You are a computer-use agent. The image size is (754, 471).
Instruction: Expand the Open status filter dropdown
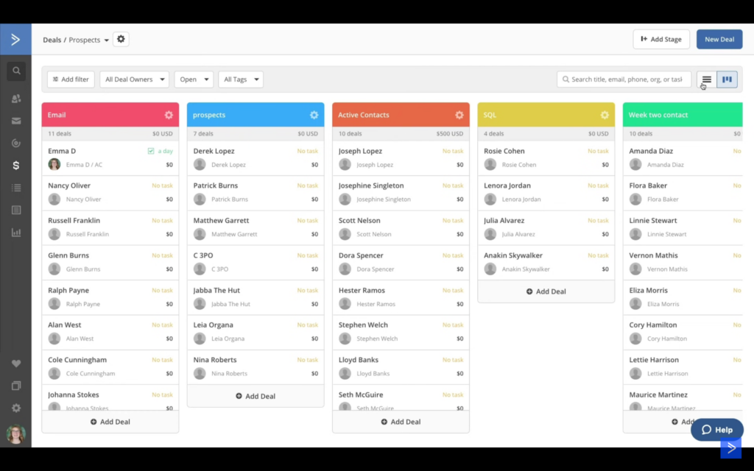tap(193, 79)
